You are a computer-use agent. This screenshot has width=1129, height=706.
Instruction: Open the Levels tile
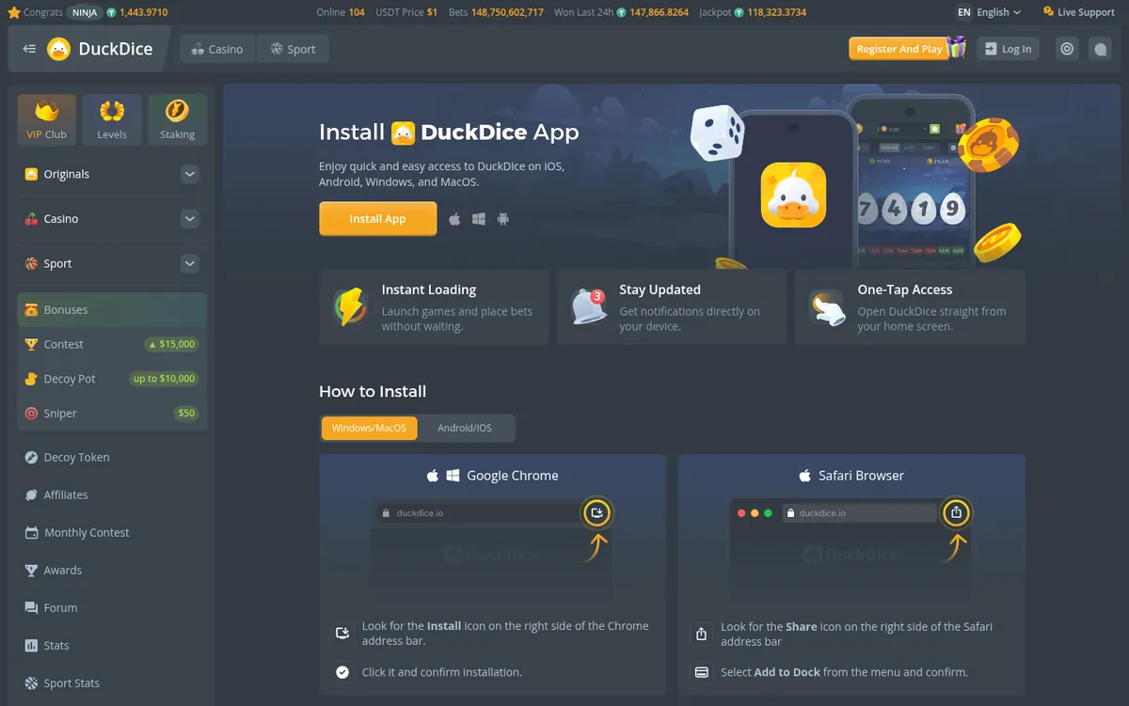[x=112, y=119]
